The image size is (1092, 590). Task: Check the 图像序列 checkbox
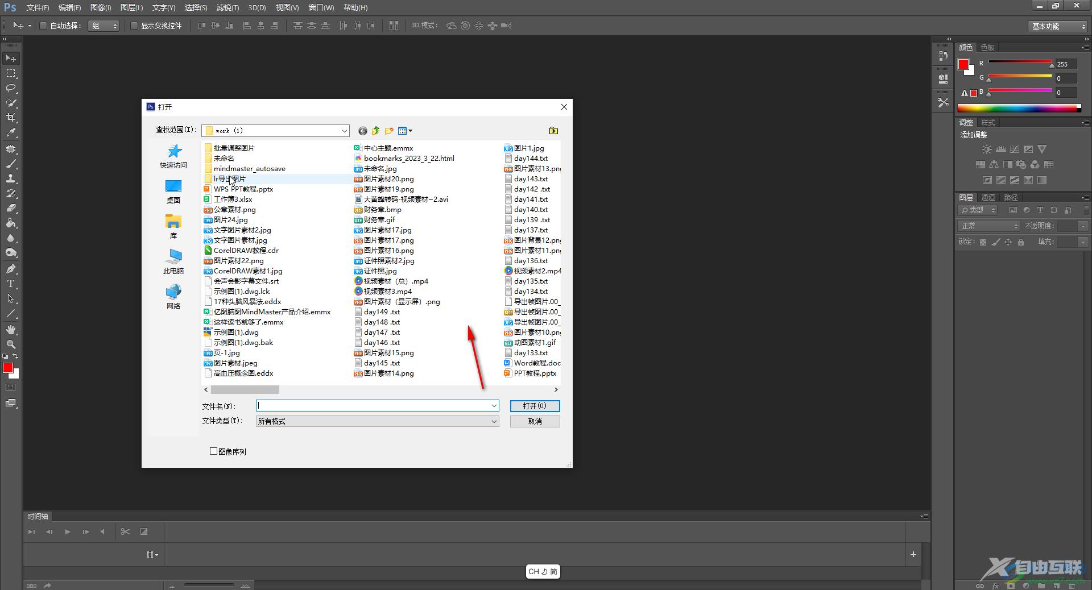click(213, 451)
